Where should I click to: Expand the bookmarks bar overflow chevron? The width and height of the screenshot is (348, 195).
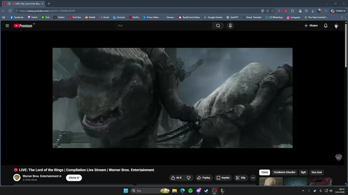tap(342, 17)
